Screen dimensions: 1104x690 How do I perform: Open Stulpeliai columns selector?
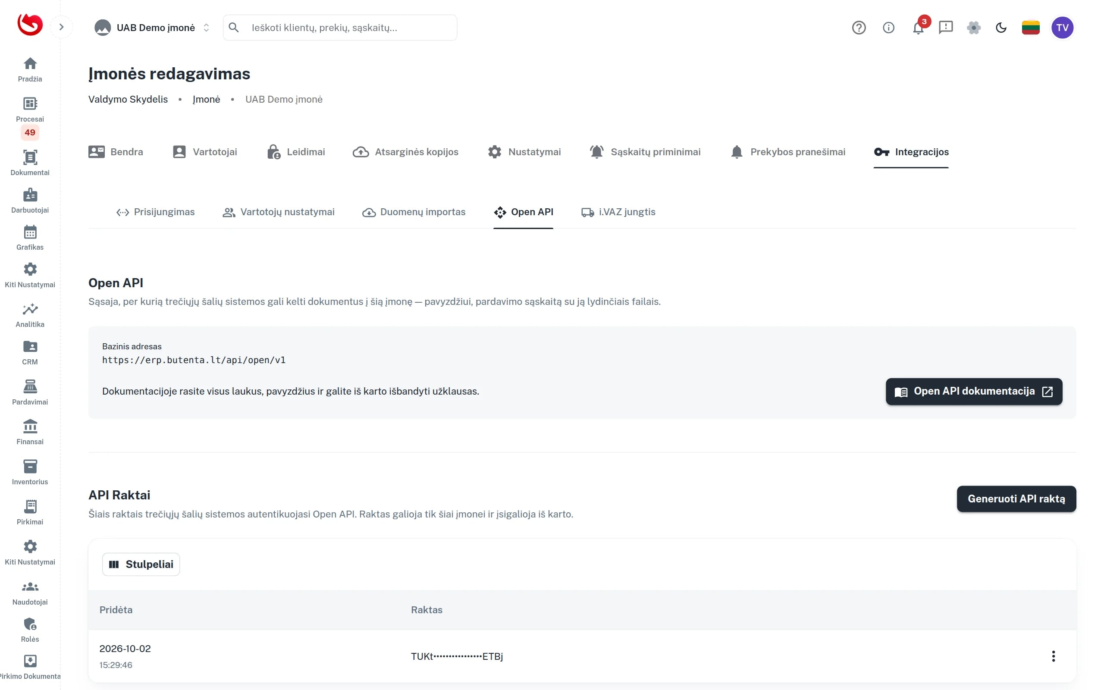click(141, 564)
